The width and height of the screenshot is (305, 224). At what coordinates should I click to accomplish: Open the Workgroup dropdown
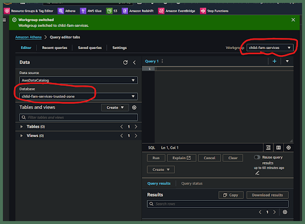pyautogui.click(x=270, y=48)
